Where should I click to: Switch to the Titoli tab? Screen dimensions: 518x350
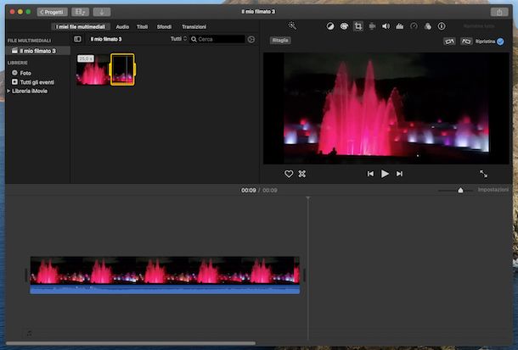tap(143, 27)
